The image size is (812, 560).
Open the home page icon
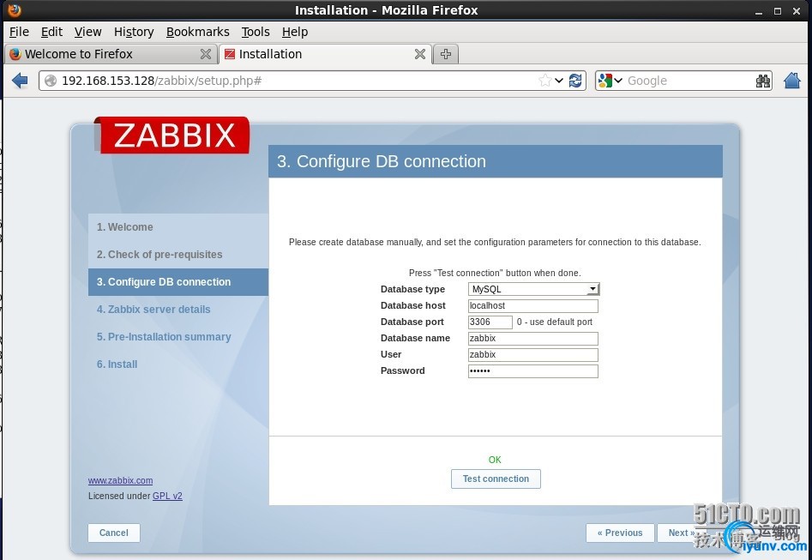point(791,81)
